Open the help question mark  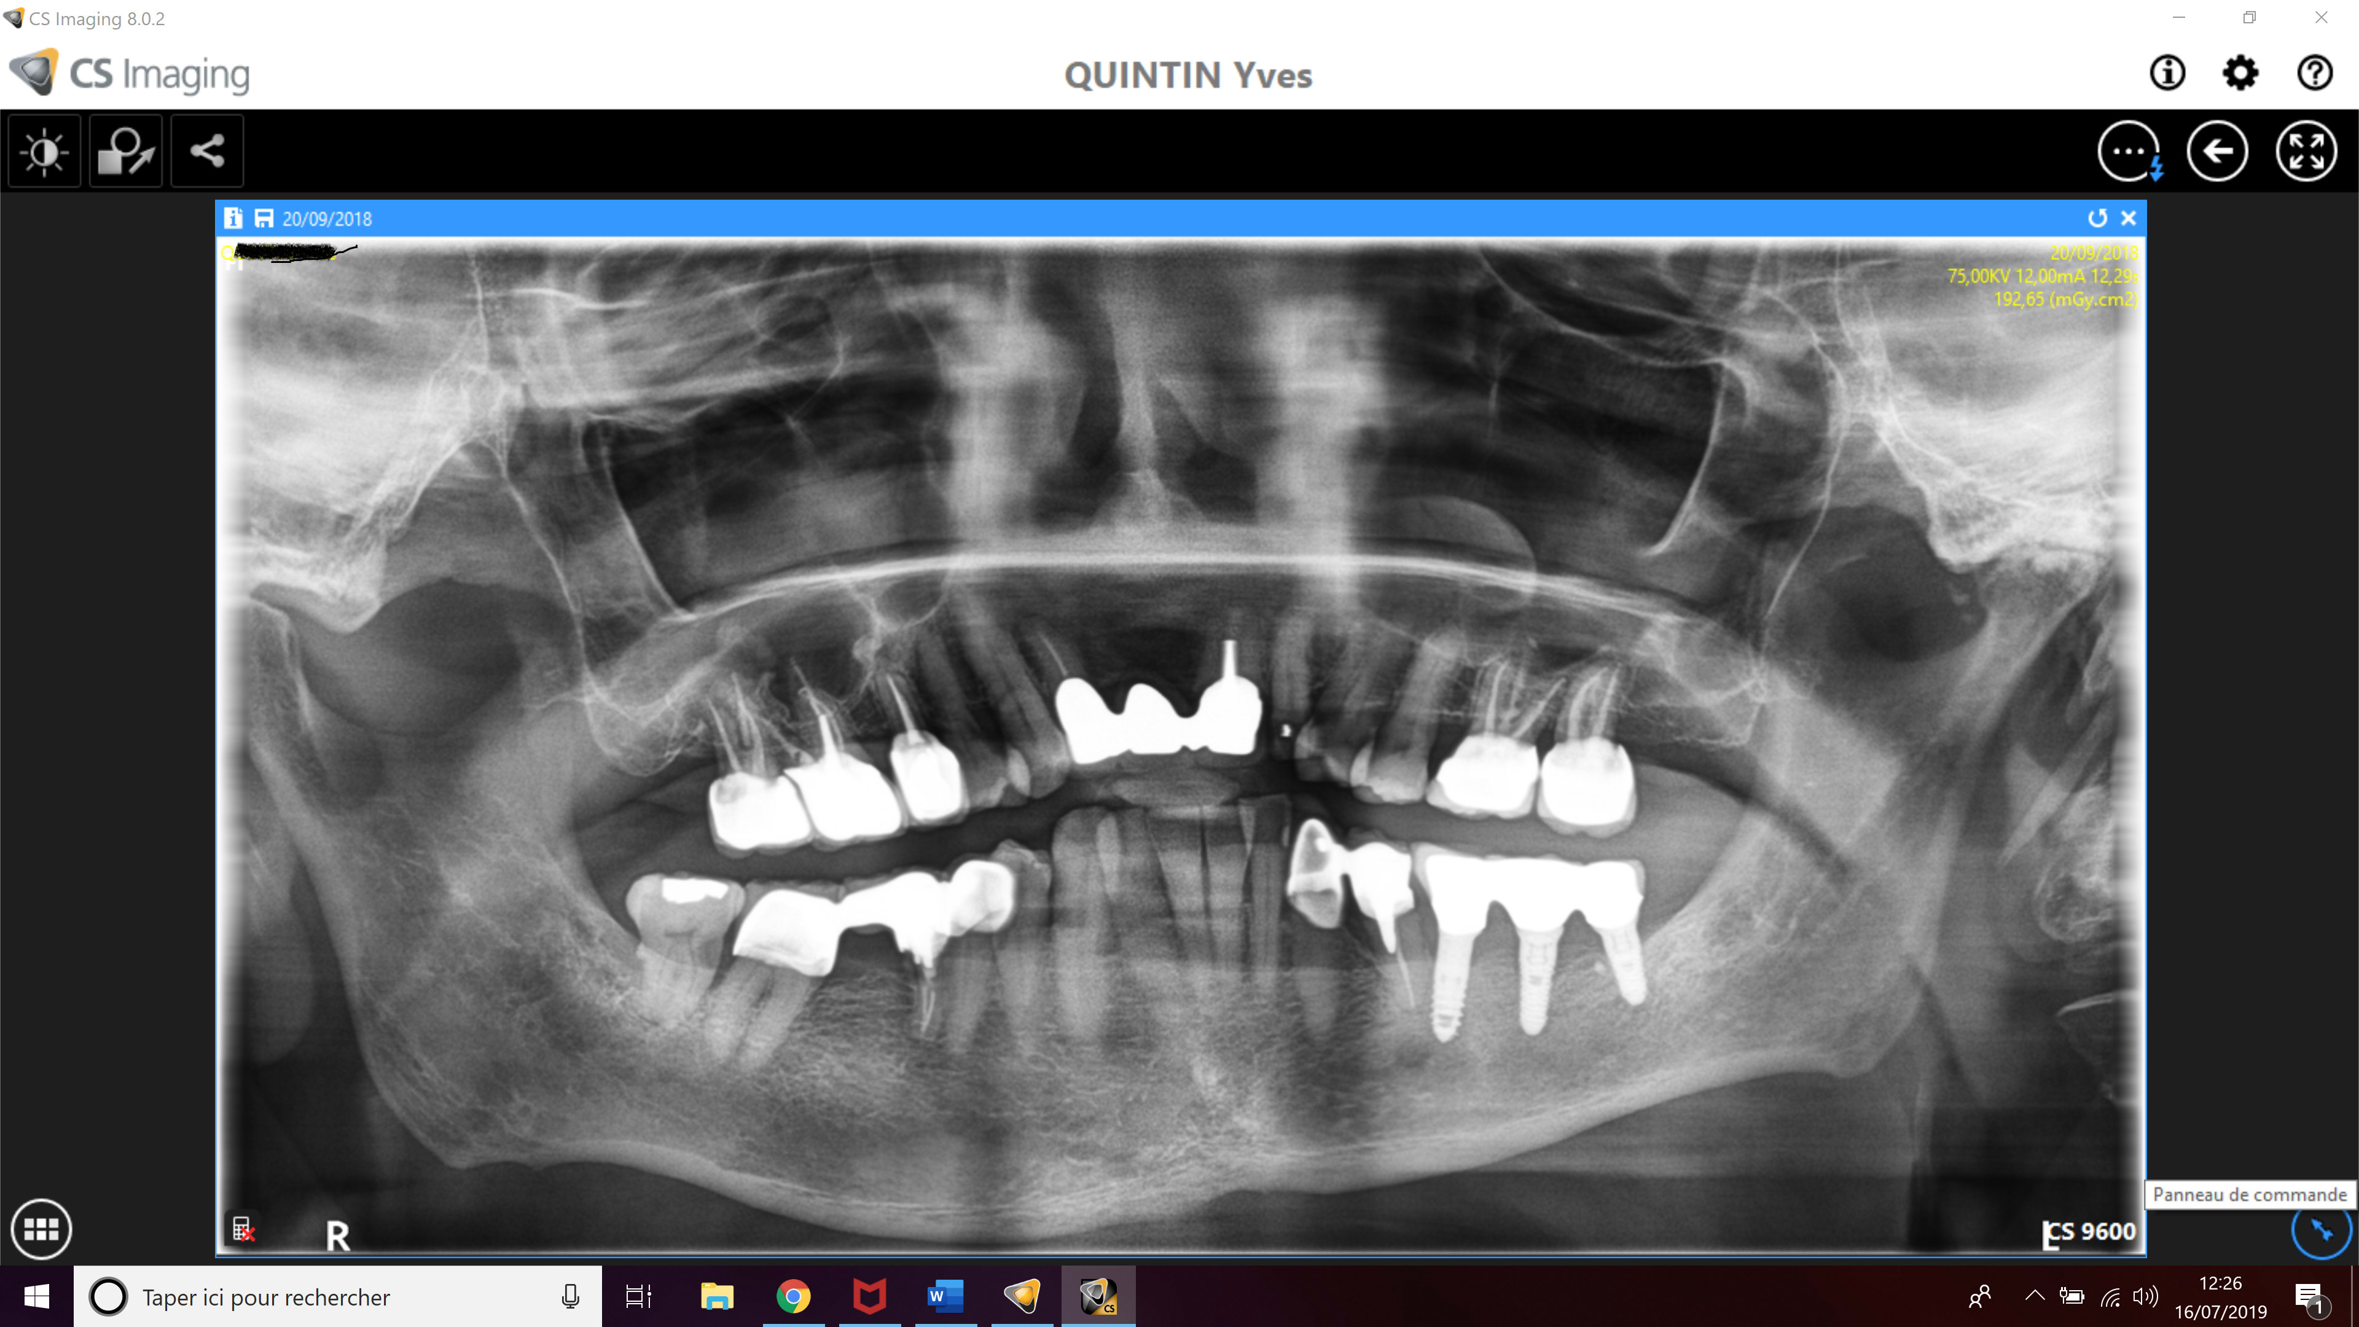click(2314, 72)
